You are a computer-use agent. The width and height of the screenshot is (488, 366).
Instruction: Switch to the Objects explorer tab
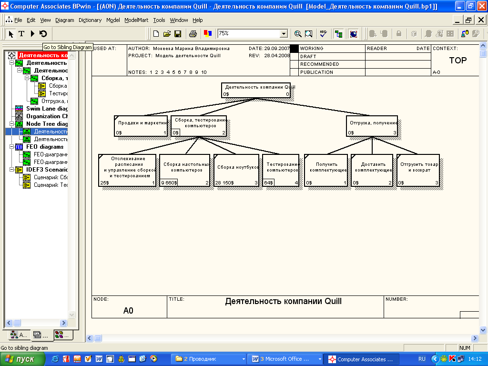tap(63, 335)
